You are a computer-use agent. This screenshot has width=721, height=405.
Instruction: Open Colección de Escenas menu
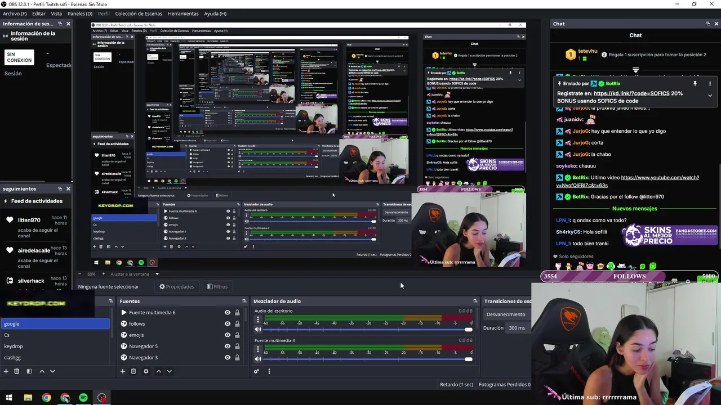[x=139, y=13]
